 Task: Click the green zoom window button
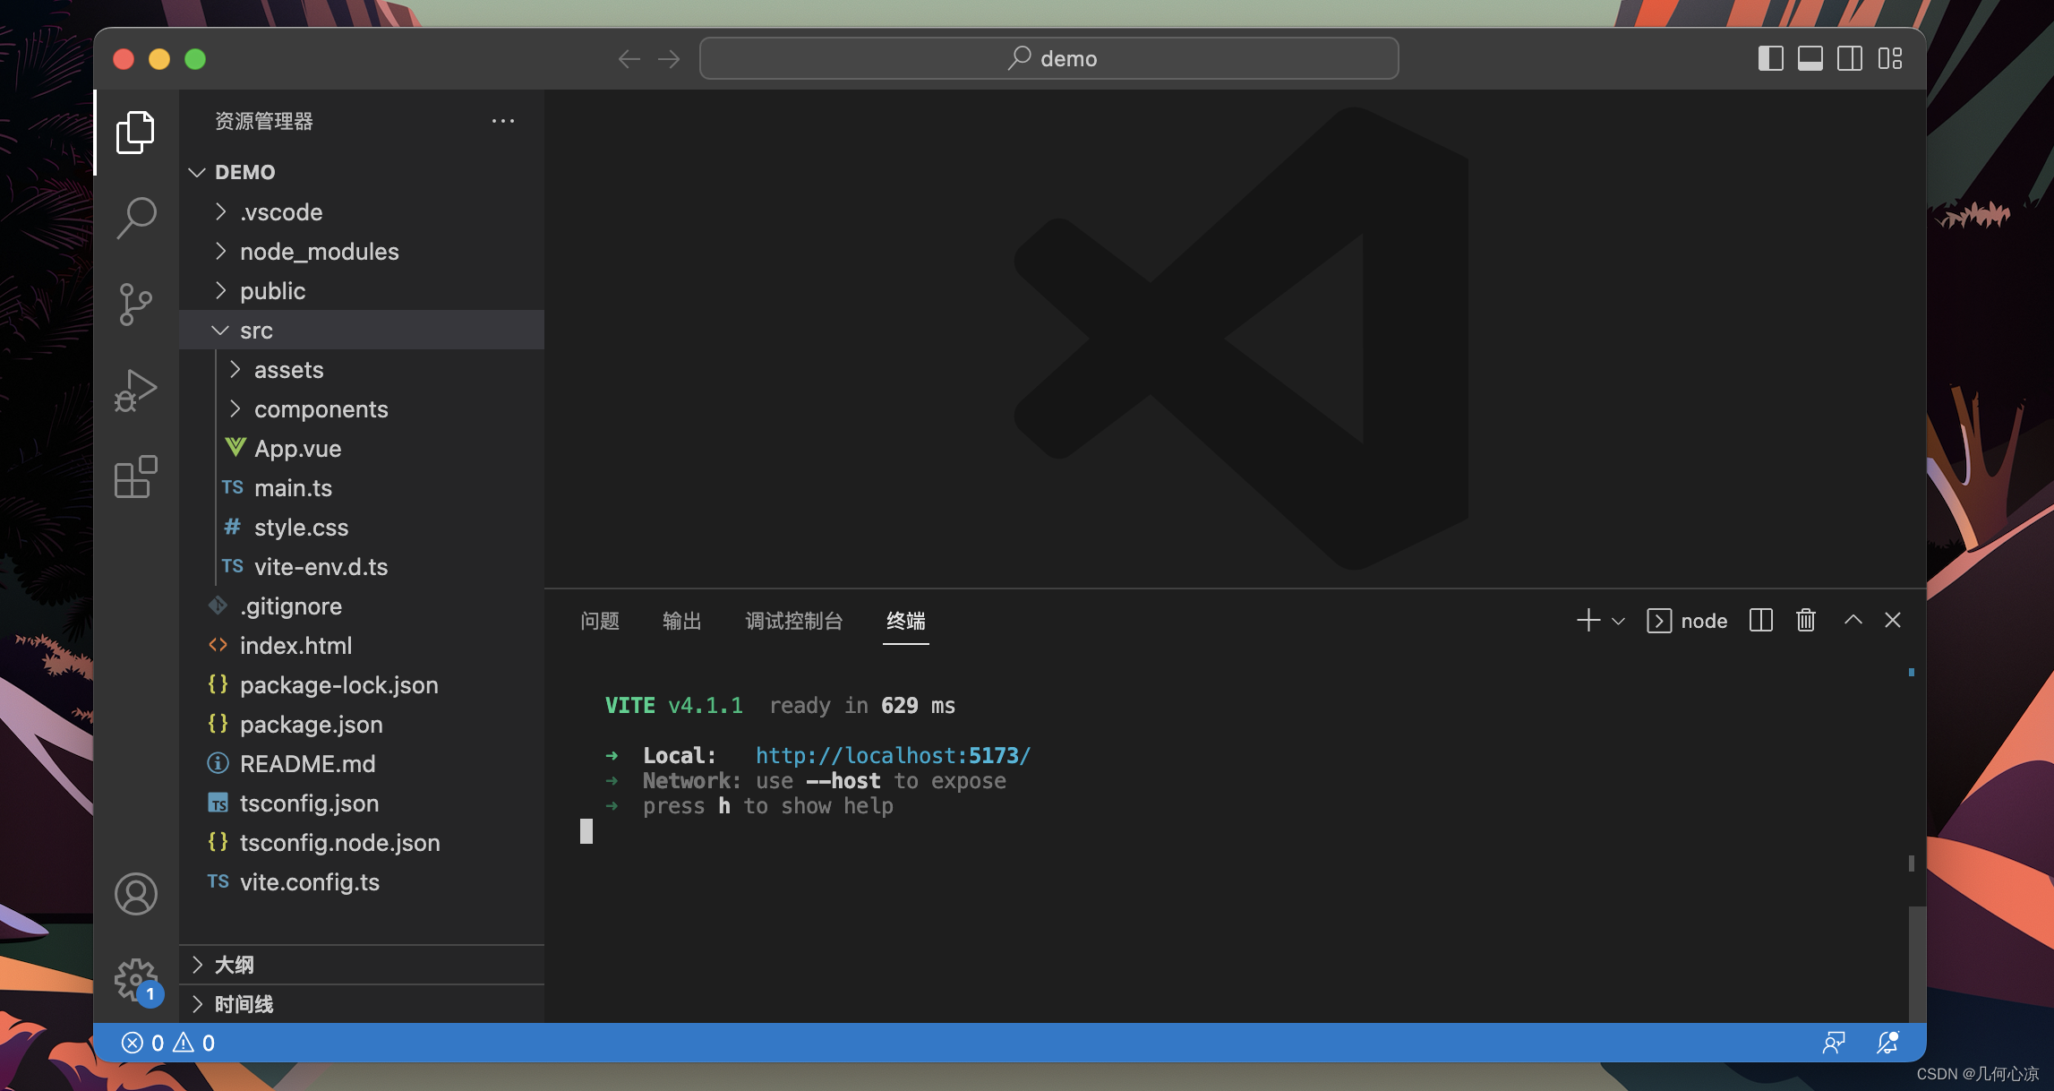(195, 59)
